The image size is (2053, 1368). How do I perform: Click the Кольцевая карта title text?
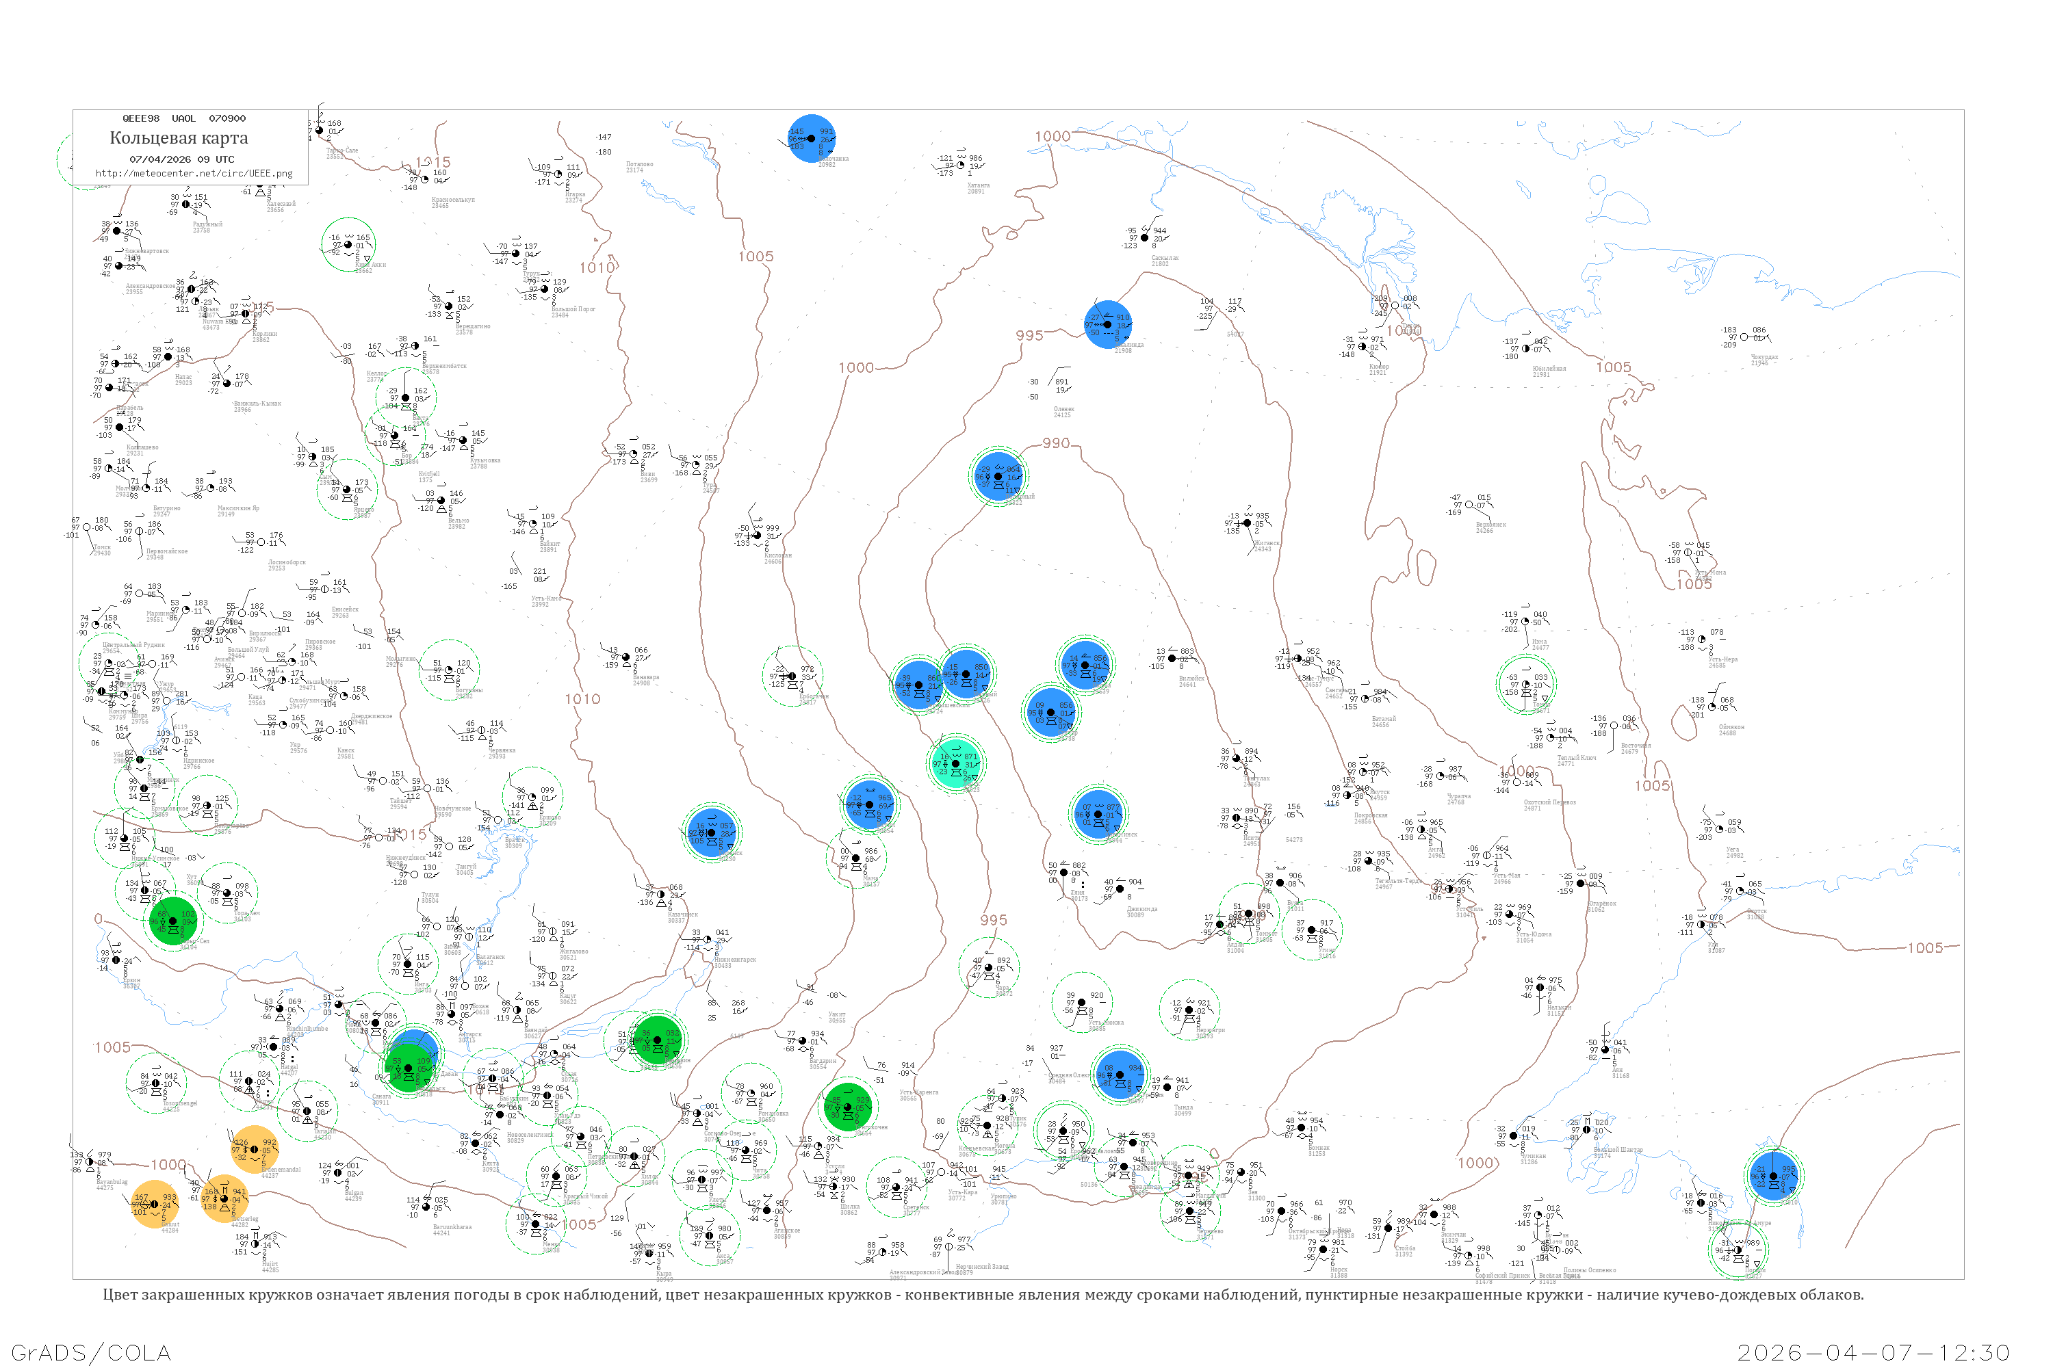point(178,138)
